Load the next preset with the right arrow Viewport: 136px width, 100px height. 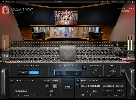108,2
